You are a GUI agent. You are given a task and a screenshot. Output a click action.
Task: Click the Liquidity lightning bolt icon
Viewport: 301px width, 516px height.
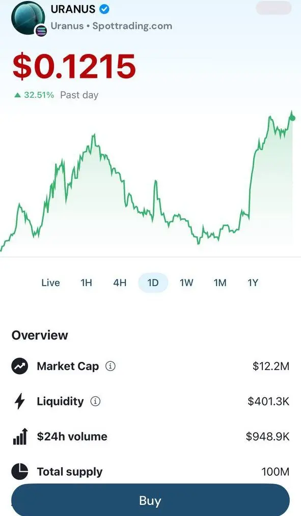click(20, 401)
